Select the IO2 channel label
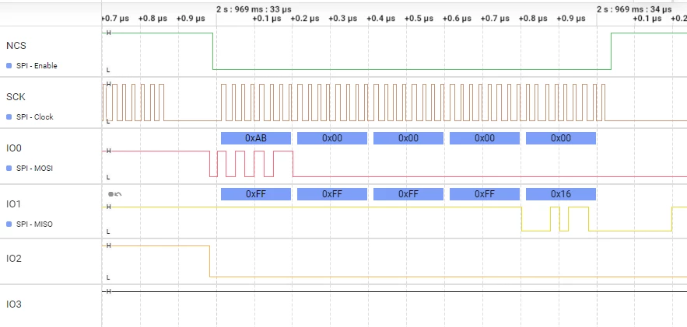Screen dimensions: 687x327 point(13,259)
